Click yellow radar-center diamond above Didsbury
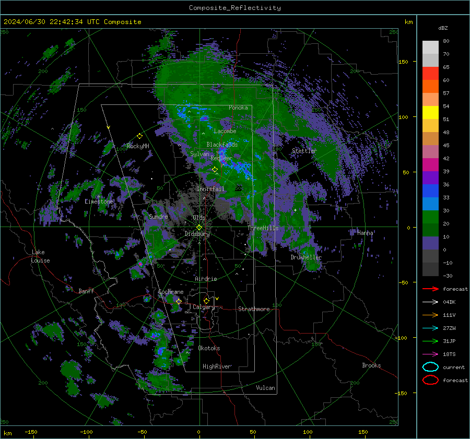This screenshot has width=470, height=439. tap(199, 228)
